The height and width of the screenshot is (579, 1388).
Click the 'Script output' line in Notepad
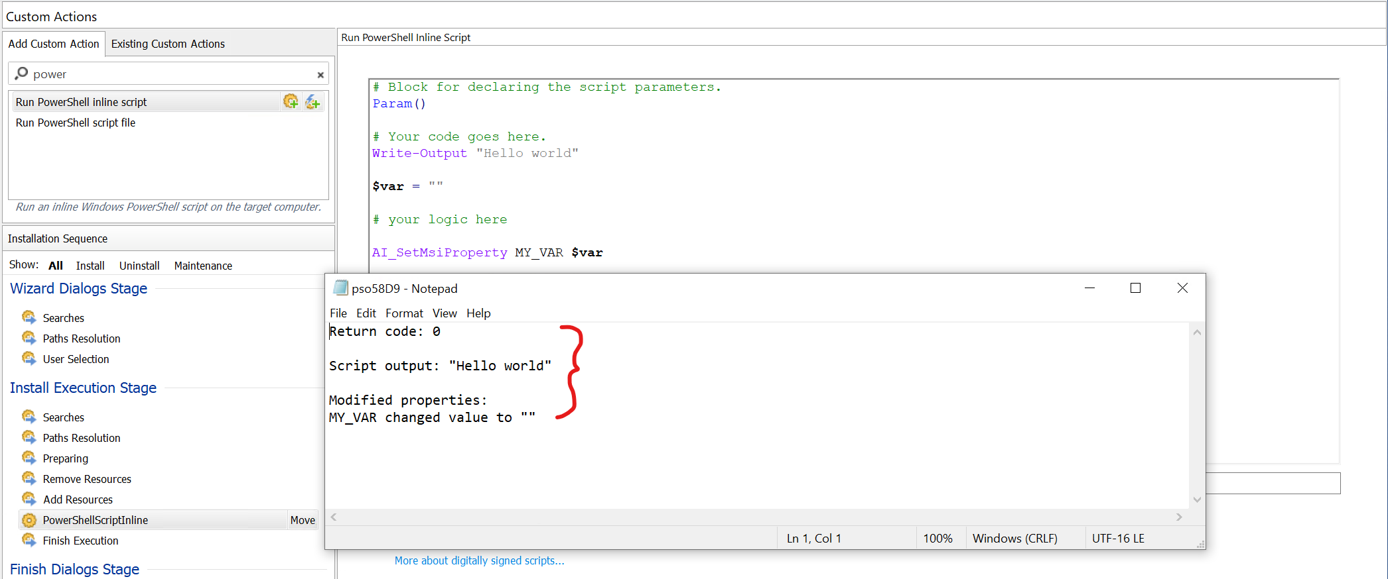(x=440, y=366)
